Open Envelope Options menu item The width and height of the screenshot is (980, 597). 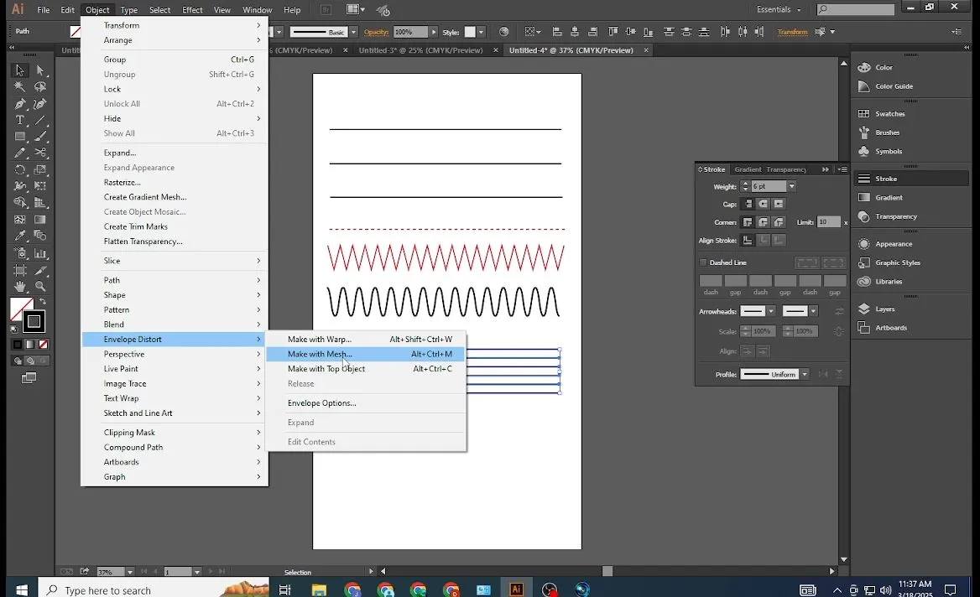[366, 403]
